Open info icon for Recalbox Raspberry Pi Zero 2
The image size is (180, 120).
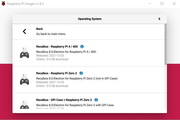tap(81, 73)
